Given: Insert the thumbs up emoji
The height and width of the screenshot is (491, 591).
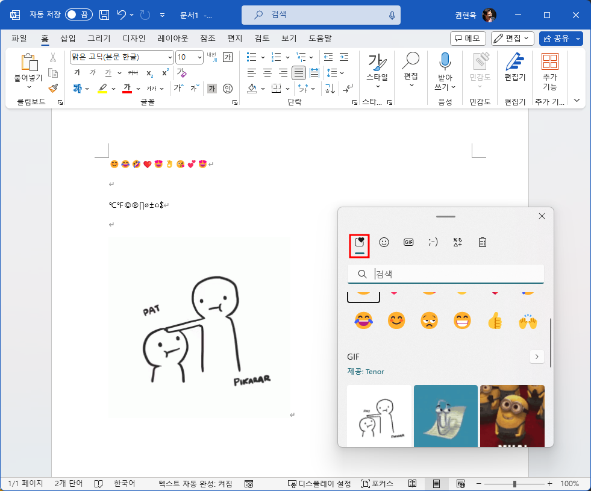Looking at the screenshot, I should tap(495, 321).
